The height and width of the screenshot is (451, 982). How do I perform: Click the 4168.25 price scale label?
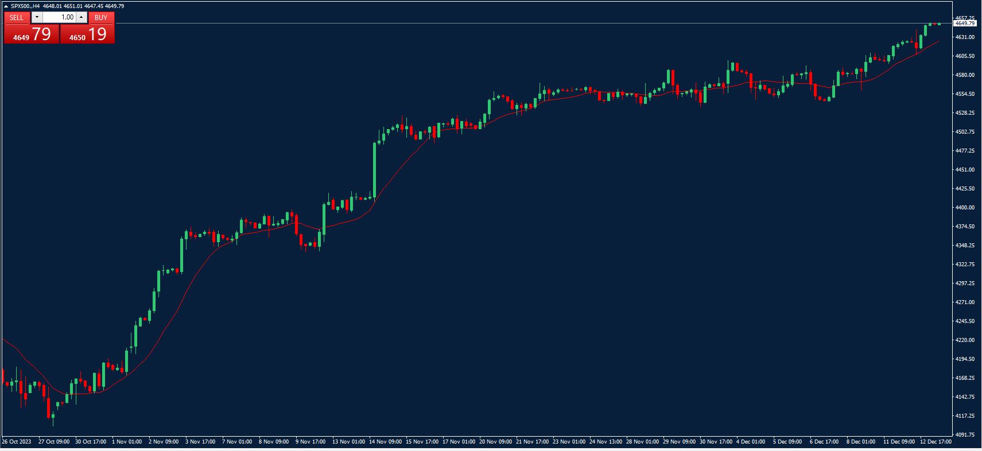click(965, 378)
